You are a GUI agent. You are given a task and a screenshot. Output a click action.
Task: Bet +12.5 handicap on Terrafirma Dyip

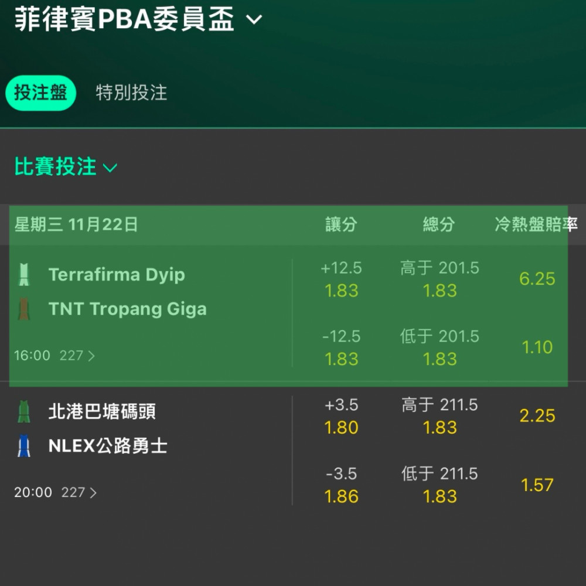pos(341,279)
